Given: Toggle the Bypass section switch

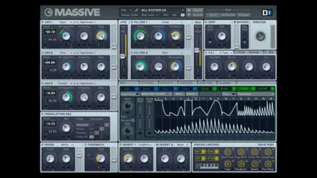Looking at the screenshot, I should tap(235, 22).
